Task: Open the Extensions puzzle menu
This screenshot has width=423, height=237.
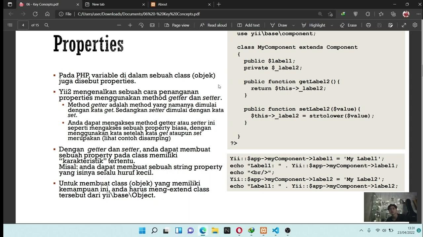Action: point(368,14)
